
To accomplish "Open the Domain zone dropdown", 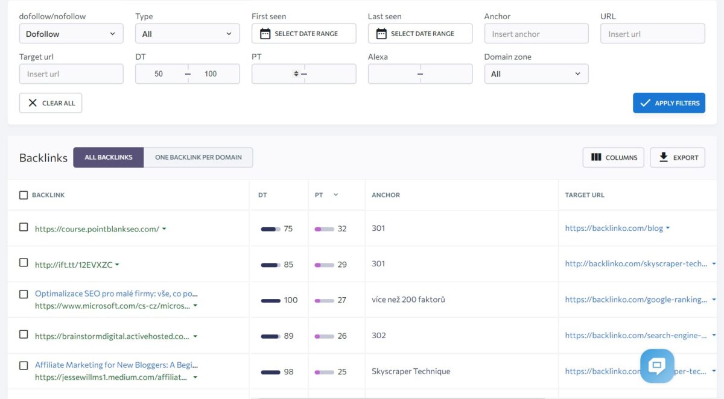I will [536, 74].
